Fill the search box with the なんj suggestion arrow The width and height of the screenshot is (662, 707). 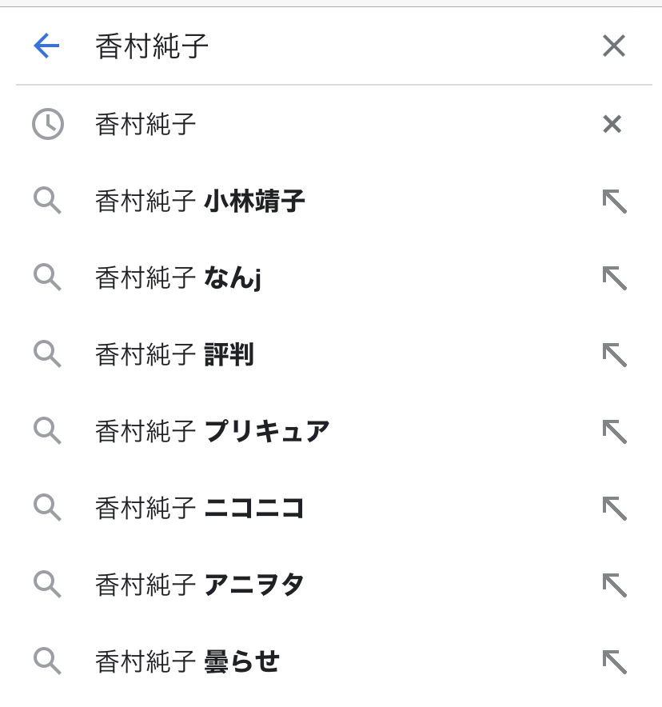click(613, 278)
